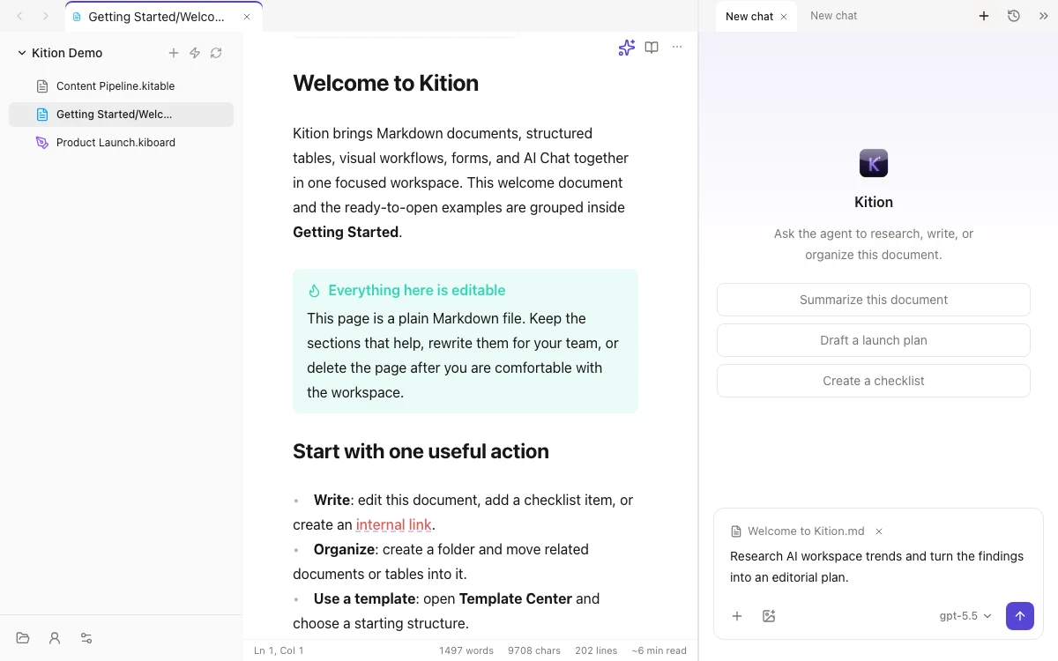The image size is (1058, 661).
Task: Click Draft a launch plan suggestion
Action: 874,340
